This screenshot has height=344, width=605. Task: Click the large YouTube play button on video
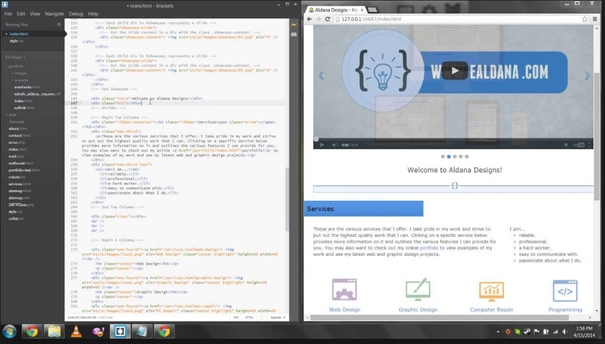[x=455, y=71]
